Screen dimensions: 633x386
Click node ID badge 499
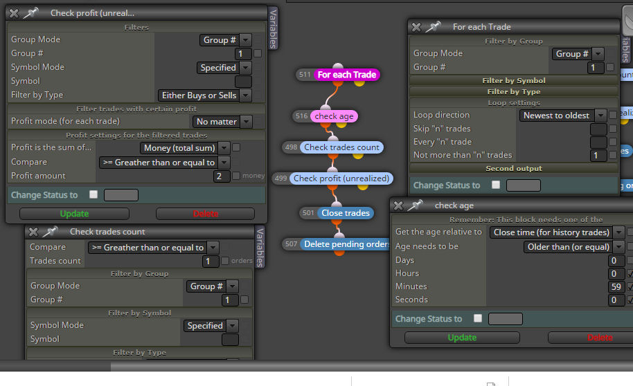[280, 178]
